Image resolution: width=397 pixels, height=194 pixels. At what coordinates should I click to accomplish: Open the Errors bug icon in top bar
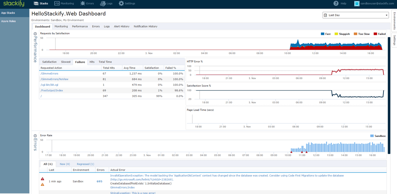click(83, 3)
